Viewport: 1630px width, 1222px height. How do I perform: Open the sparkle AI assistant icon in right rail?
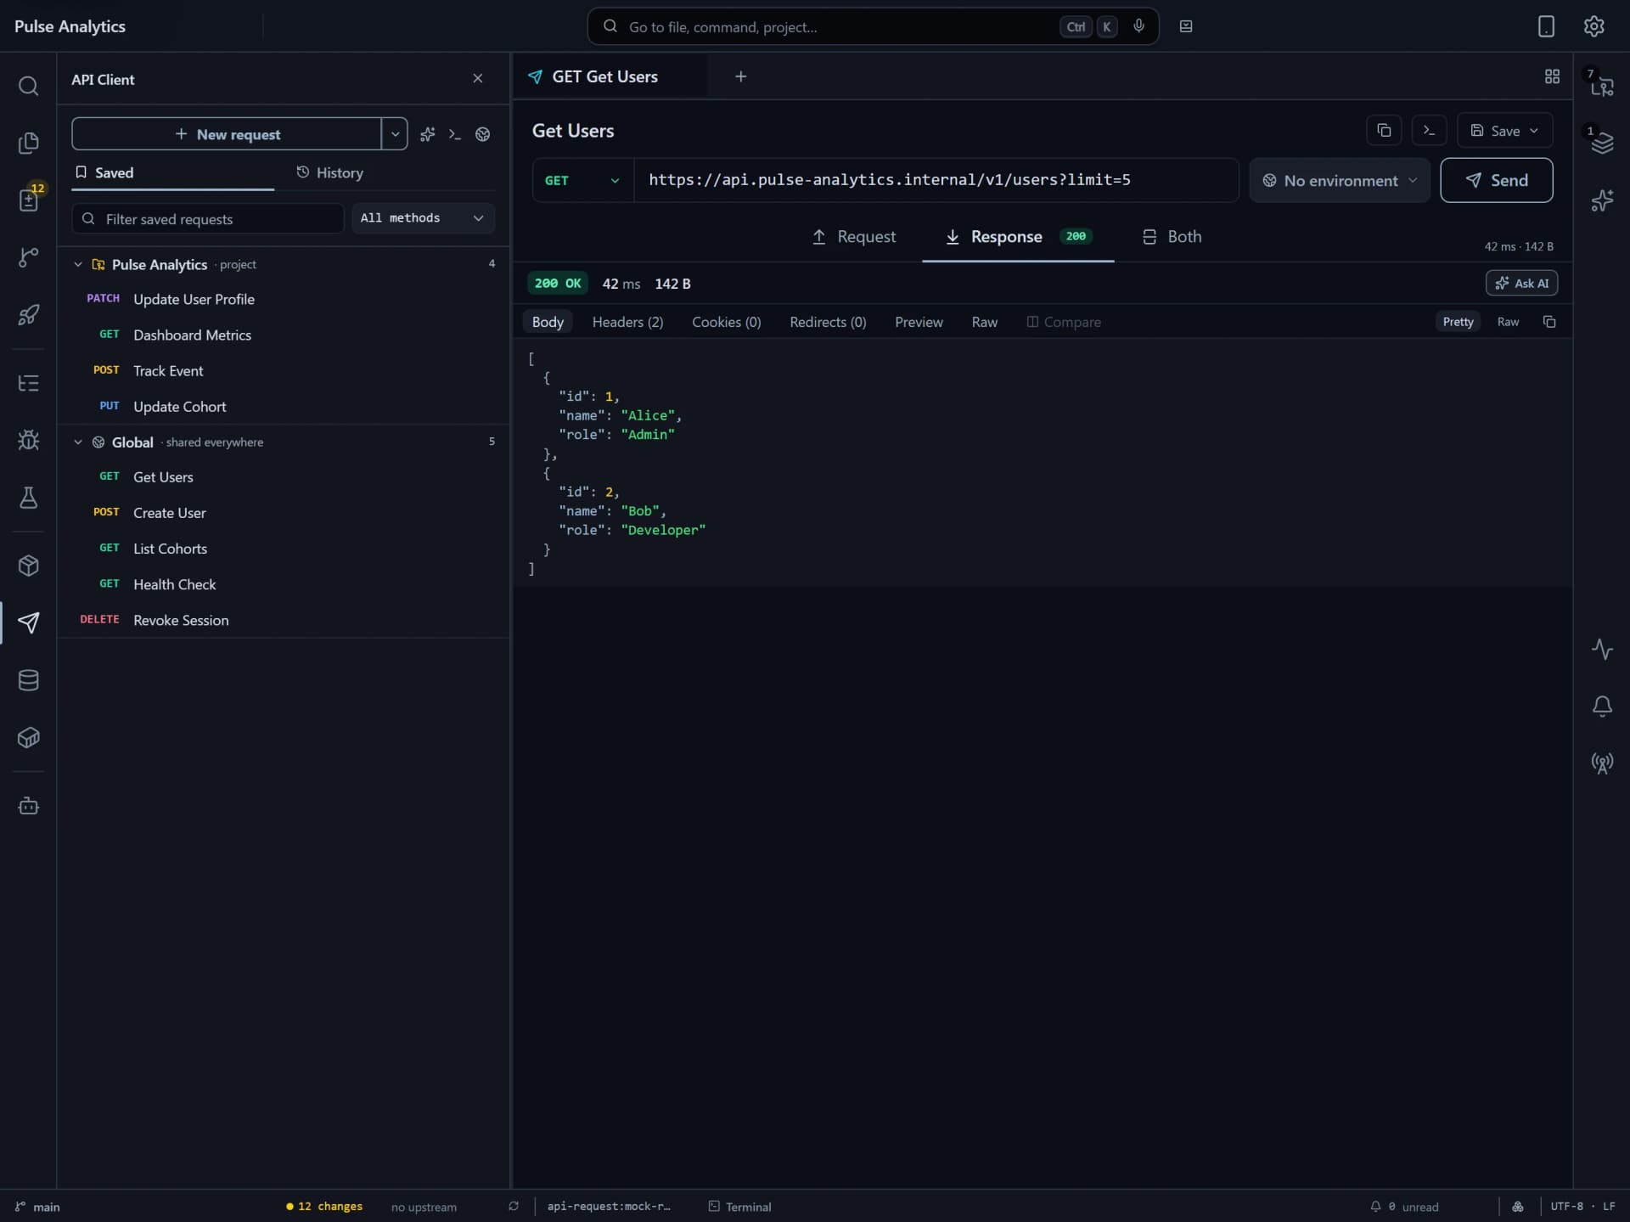click(x=1602, y=200)
